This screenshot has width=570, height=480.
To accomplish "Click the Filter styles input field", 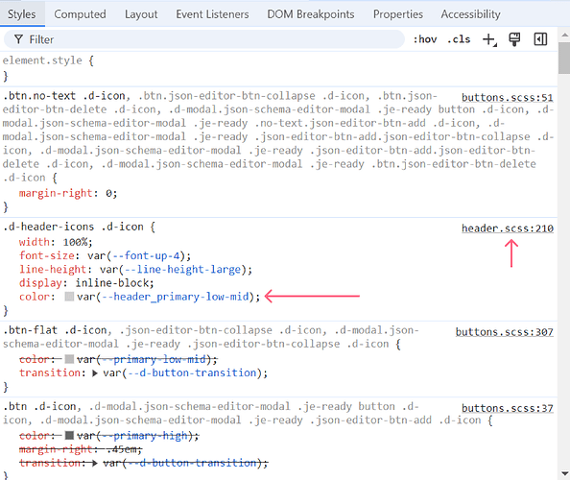I will coord(204,39).
